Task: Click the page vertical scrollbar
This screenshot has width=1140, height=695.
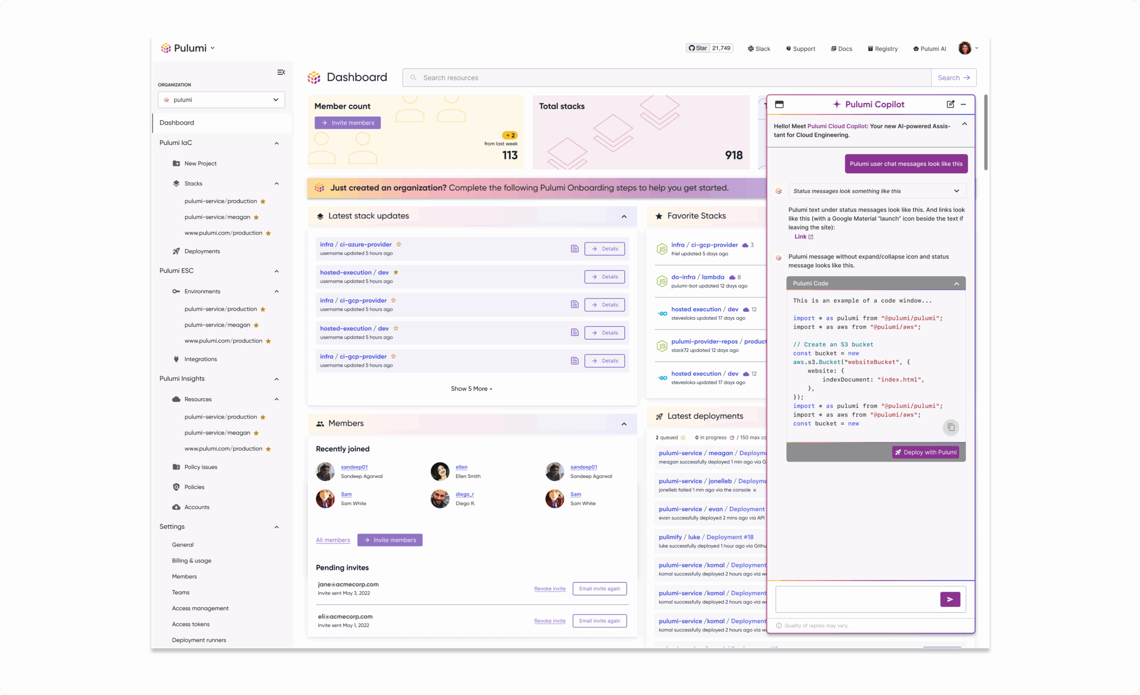Action: pos(985,132)
